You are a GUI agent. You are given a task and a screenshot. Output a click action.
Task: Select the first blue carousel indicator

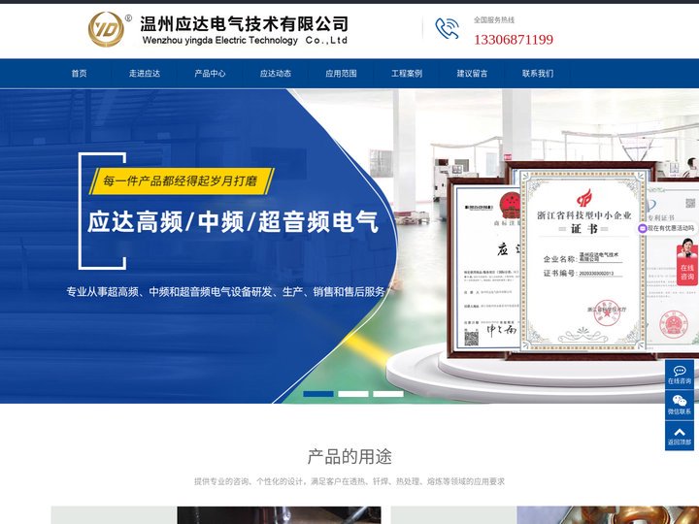tap(318, 394)
